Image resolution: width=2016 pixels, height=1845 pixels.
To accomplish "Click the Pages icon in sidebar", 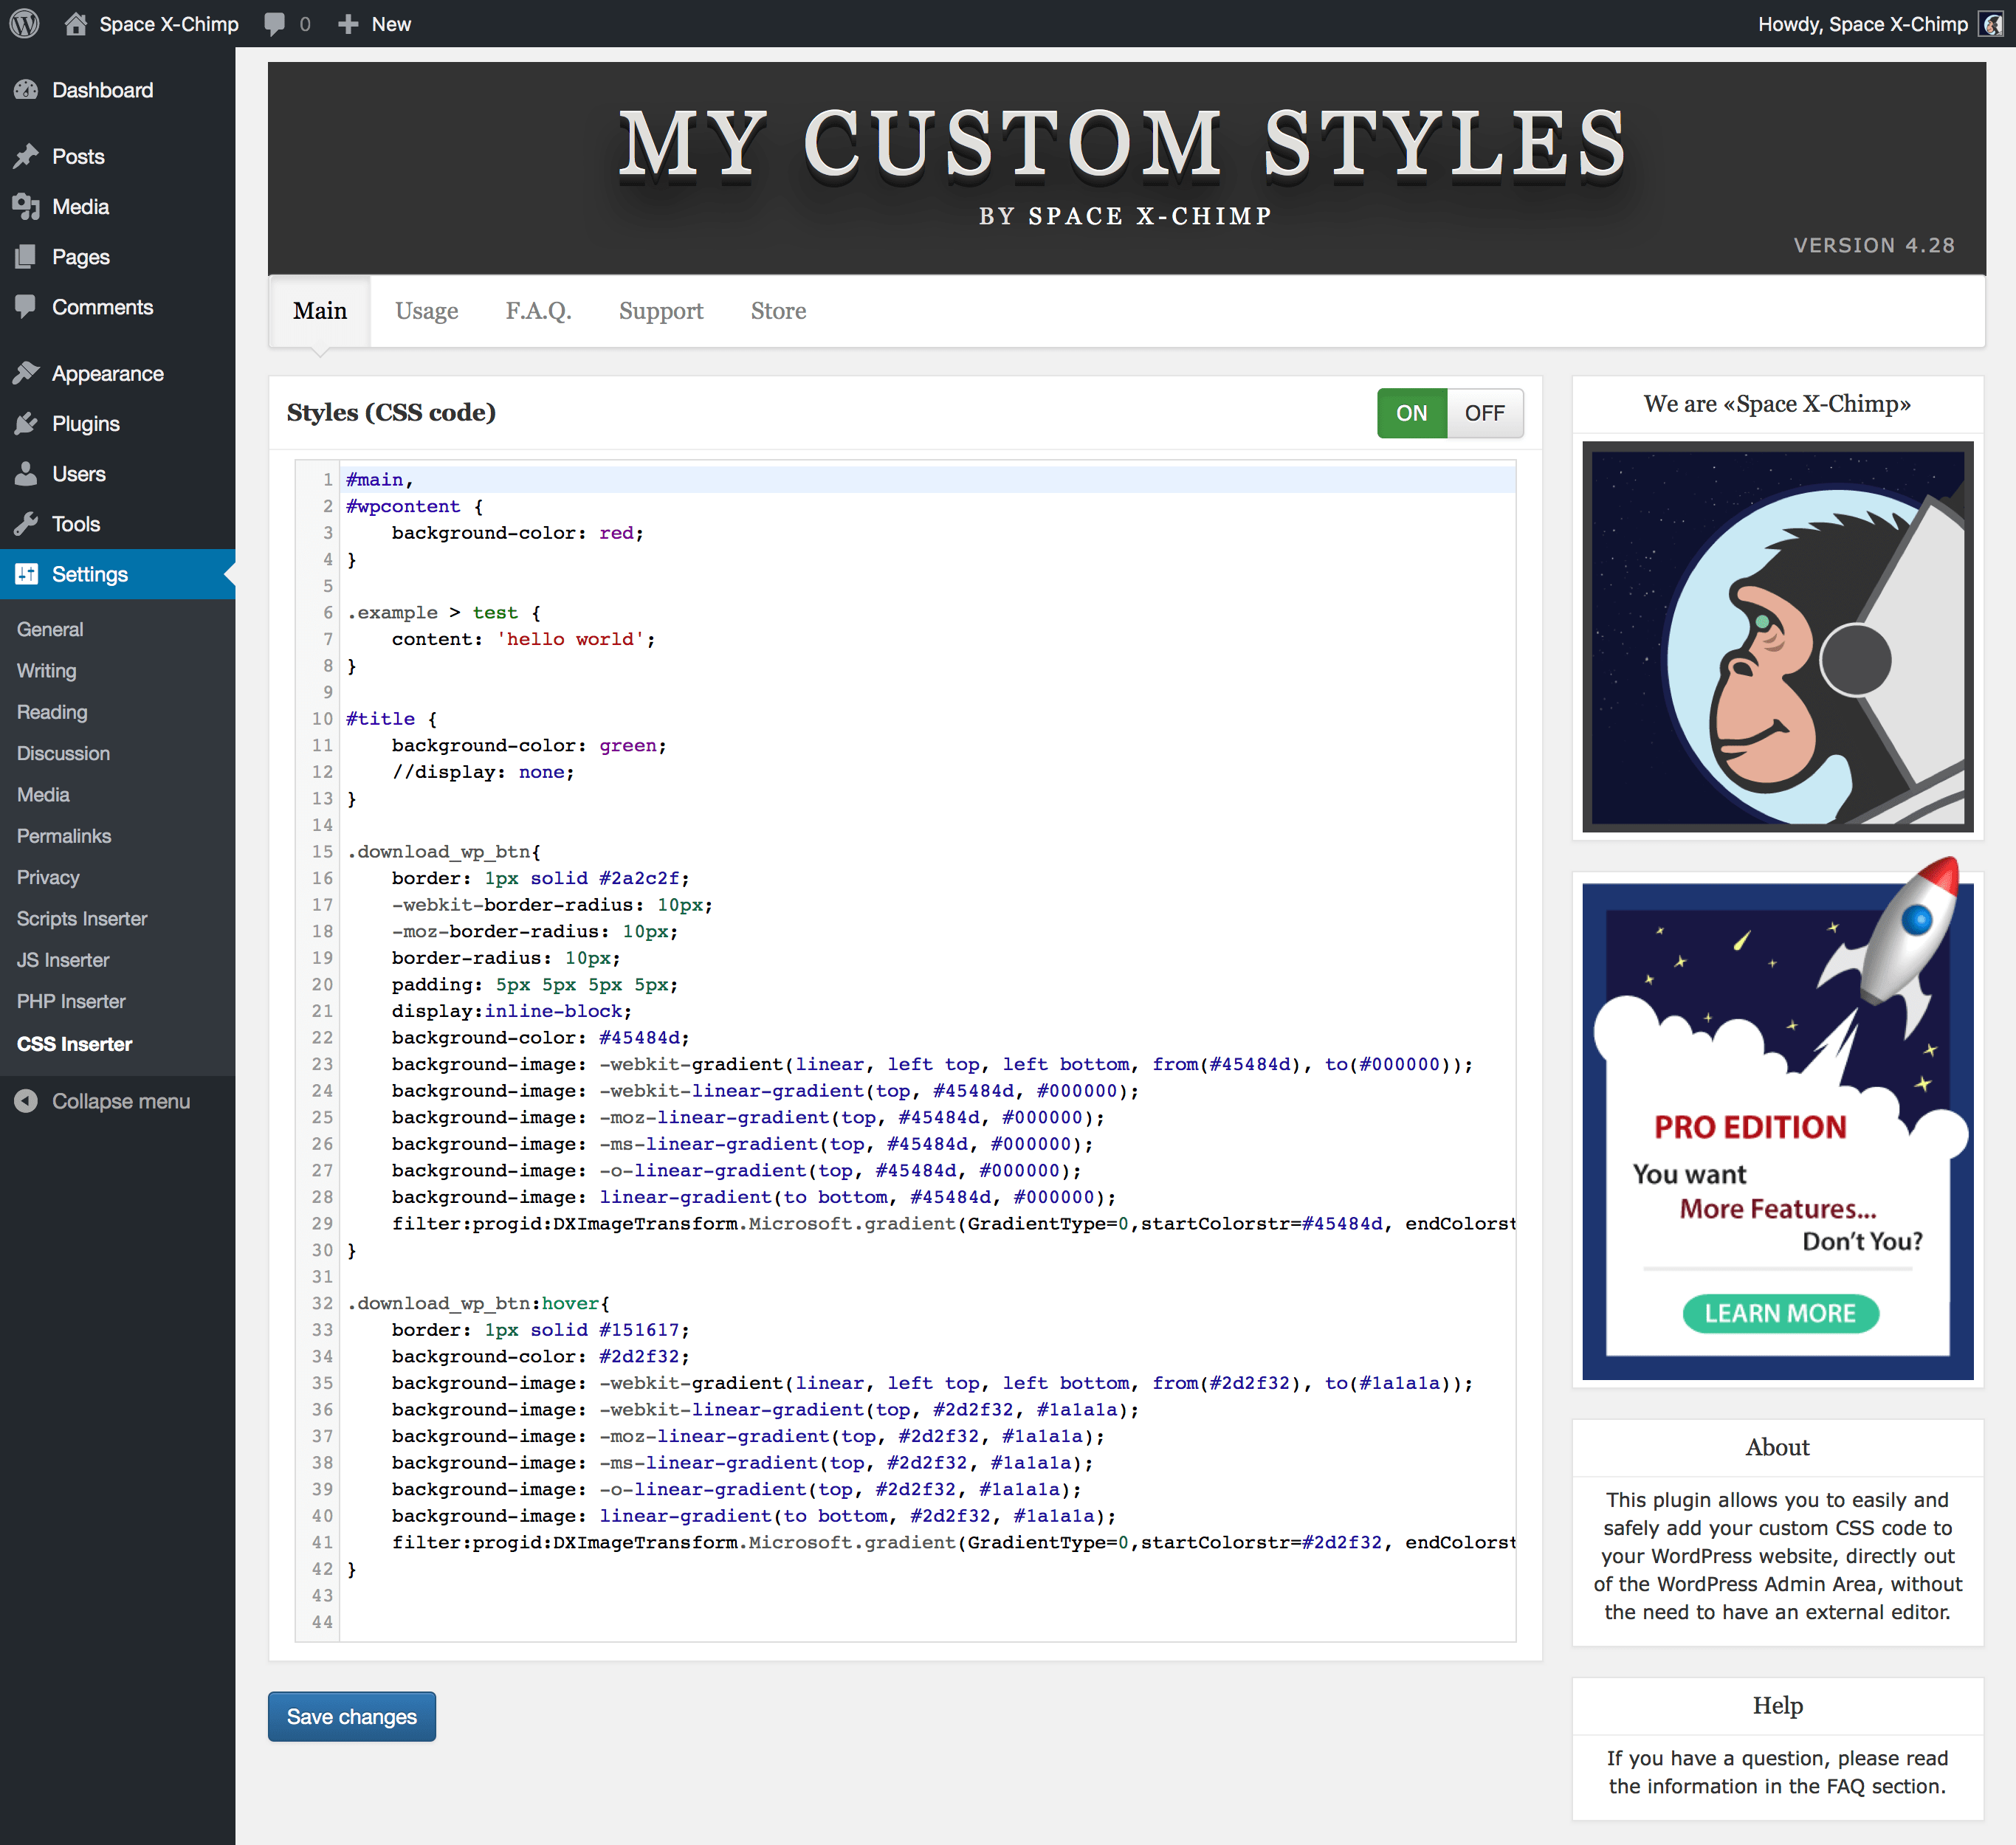I will (x=26, y=257).
